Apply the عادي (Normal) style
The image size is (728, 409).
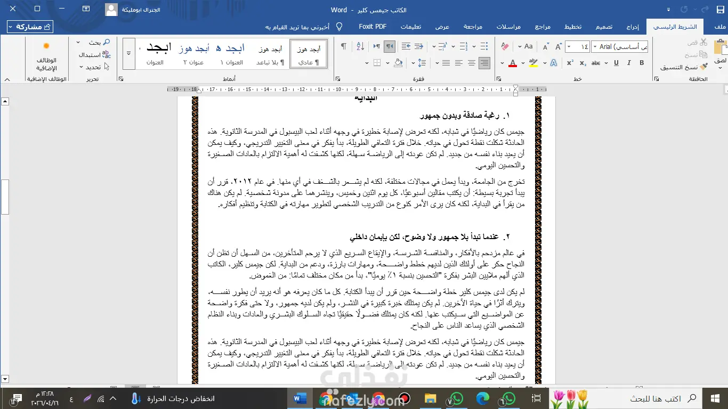click(x=309, y=54)
